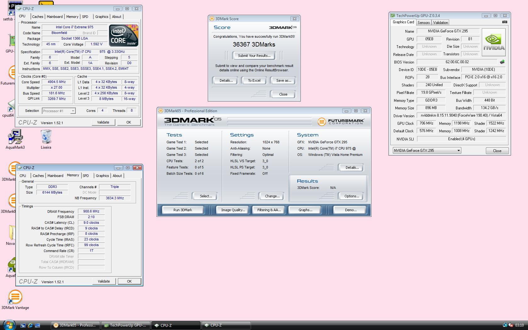Image resolution: width=528 pixels, height=330 pixels.
Task: Open Graphs button in 3DMark05
Action: [305, 210]
